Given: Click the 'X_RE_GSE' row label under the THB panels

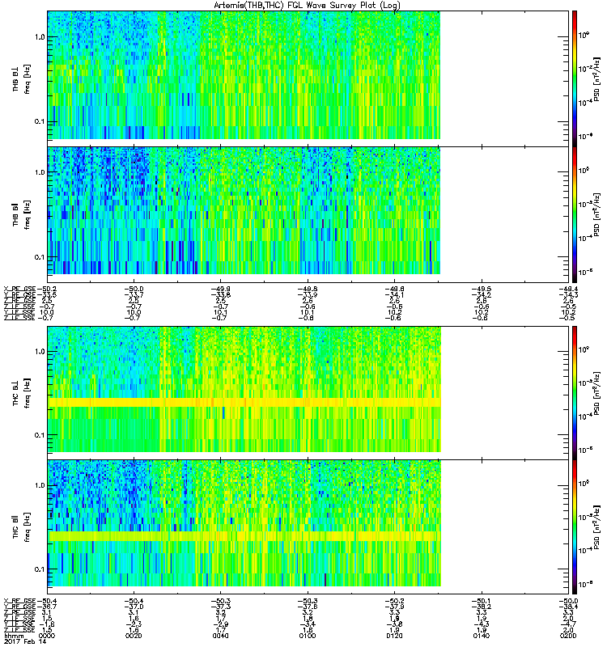Looking at the screenshot, I should click(19, 290).
